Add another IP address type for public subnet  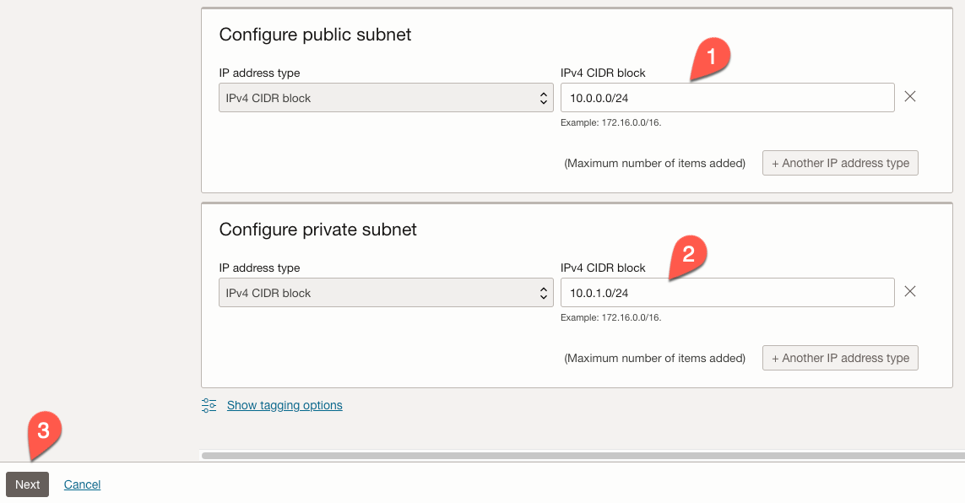click(x=840, y=163)
